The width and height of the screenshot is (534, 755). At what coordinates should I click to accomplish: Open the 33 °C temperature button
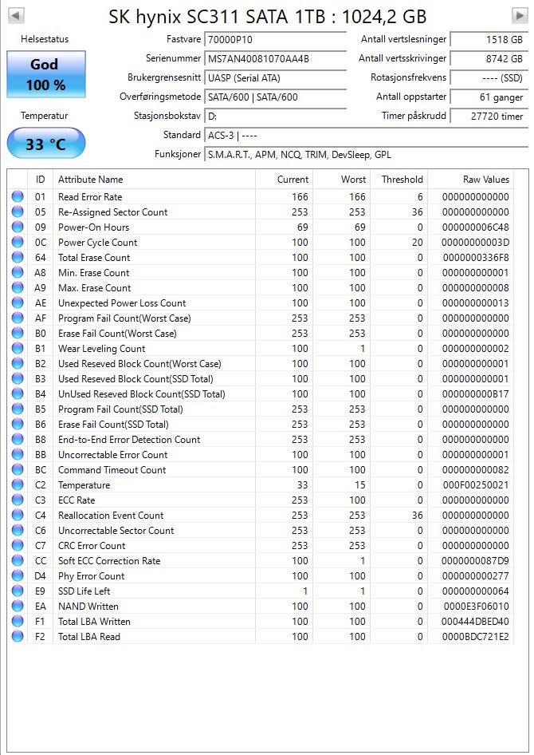[x=46, y=143]
